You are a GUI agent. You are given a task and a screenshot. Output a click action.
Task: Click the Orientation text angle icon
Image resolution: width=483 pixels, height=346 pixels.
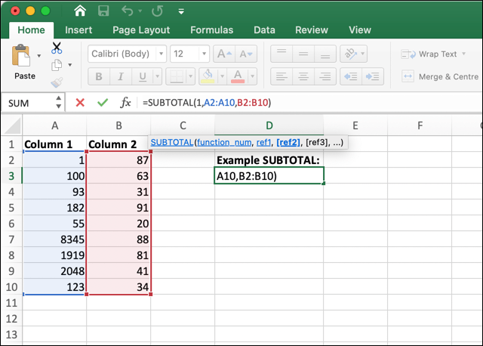pyautogui.click(x=350, y=54)
